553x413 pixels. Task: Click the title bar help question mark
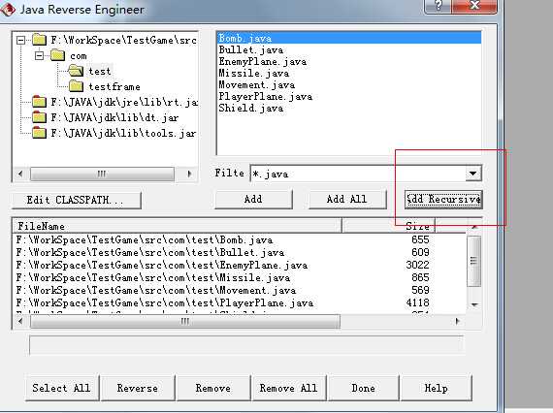pyautogui.click(x=438, y=5)
